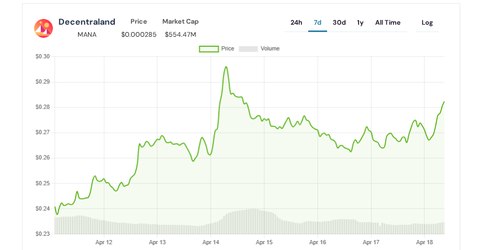The height and width of the screenshot is (250, 477).
Task: Click the Apr 16 date axis label
Action: 318,242
